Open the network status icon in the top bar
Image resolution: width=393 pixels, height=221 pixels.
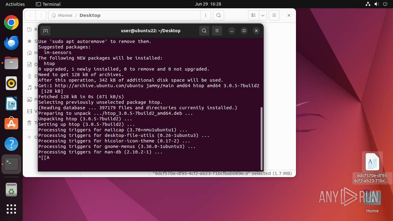click(x=368, y=4)
